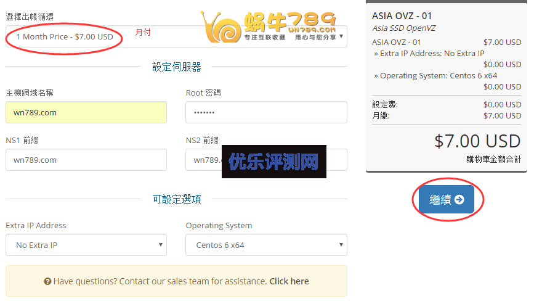Click the 优乐评测网 watermark banner
Screen dimensions: 534x301
[x=274, y=162]
